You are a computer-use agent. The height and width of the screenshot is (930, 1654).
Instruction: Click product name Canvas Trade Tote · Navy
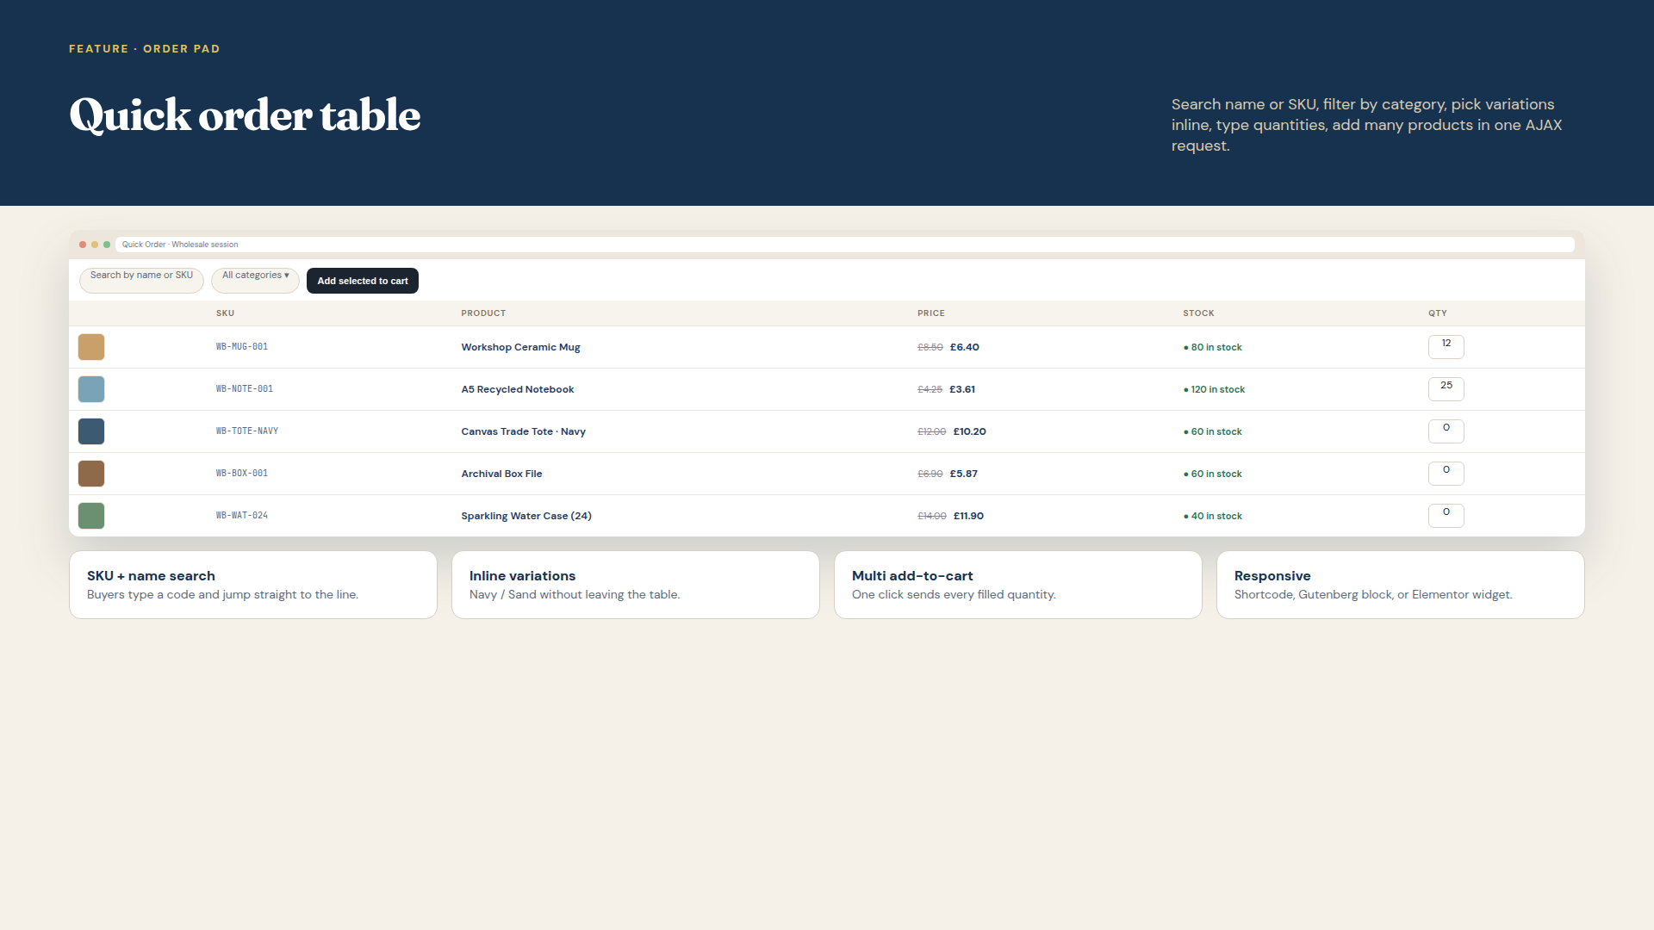523,431
